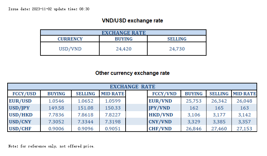
Task: Click the USD/VND selling rate 24,730
Action: click(x=177, y=49)
